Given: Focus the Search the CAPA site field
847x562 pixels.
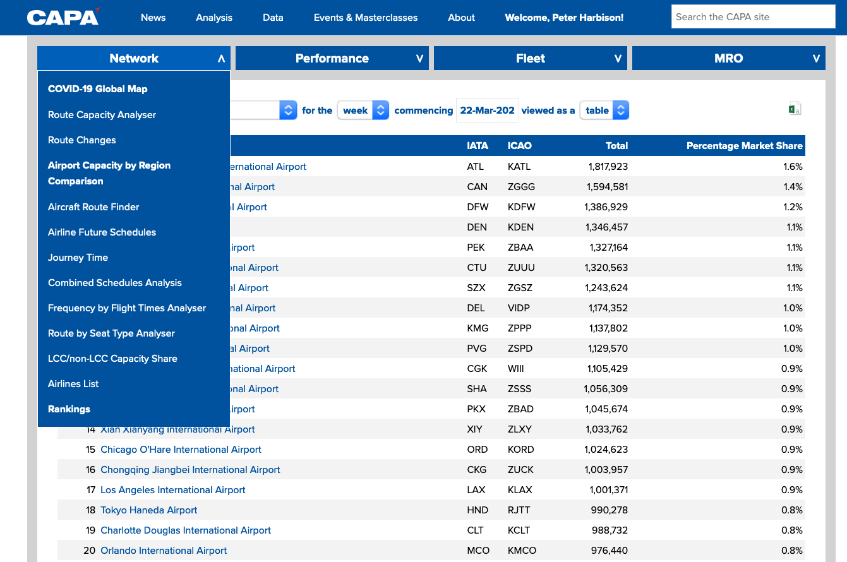Looking at the screenshot, I should [753, 17].
